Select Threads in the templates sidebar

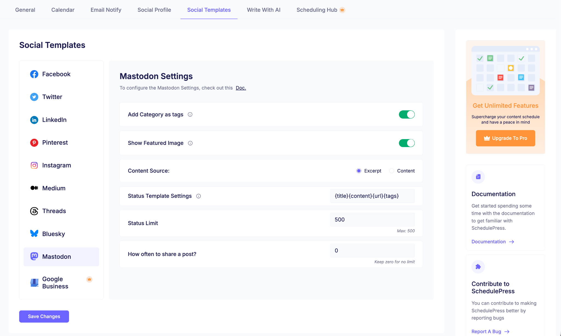click(61, 211)
